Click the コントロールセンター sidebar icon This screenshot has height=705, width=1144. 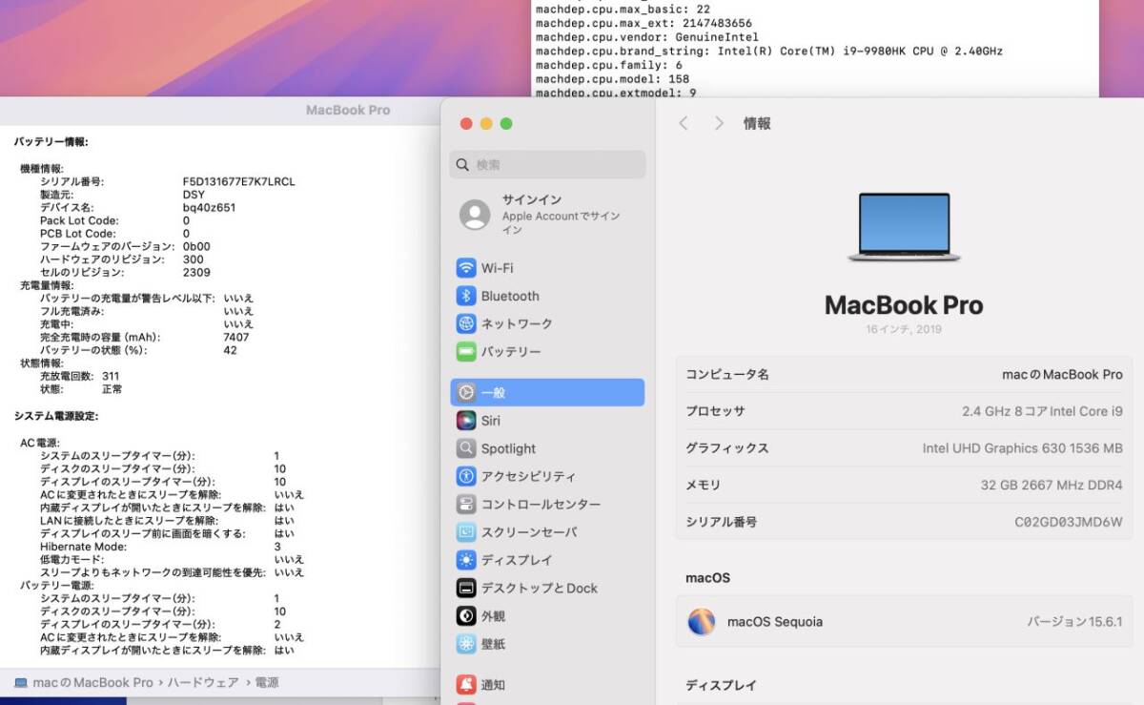point(466,504)
